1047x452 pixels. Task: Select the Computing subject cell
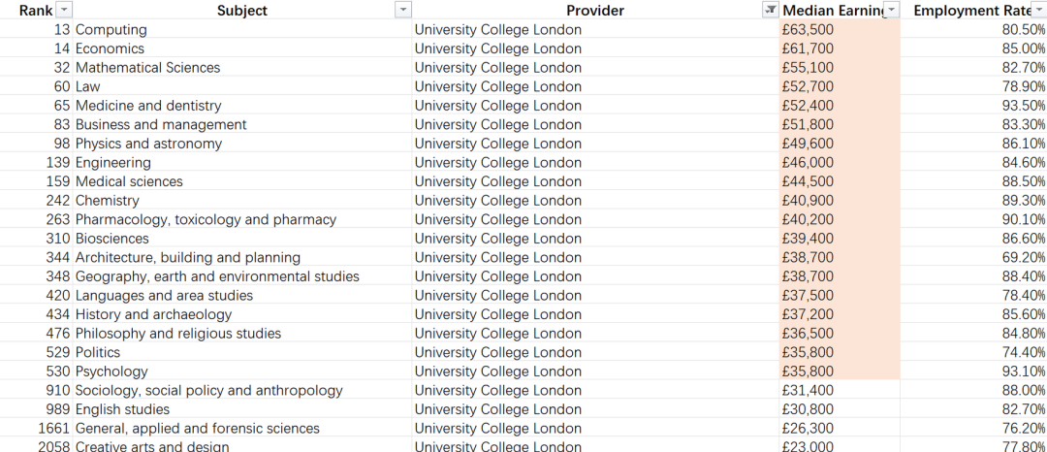[242, 29]
